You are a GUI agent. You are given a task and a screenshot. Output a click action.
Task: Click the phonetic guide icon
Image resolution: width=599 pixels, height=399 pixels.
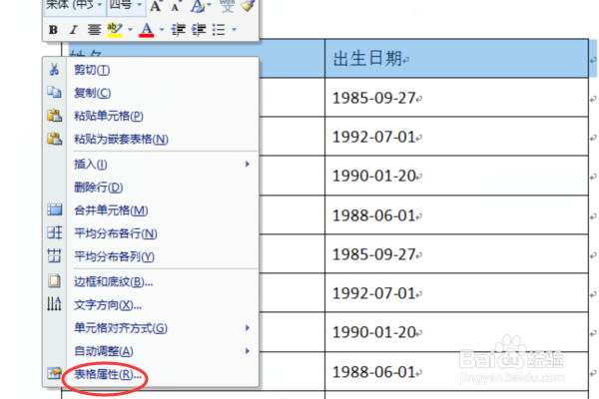point(227,6)
